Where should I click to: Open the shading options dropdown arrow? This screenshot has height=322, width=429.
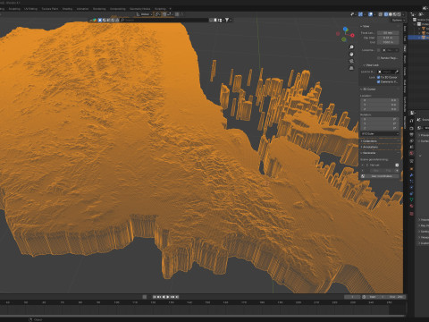[403, 14]
